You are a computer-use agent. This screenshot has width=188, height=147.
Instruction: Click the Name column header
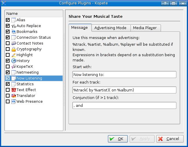pos(34,14)
